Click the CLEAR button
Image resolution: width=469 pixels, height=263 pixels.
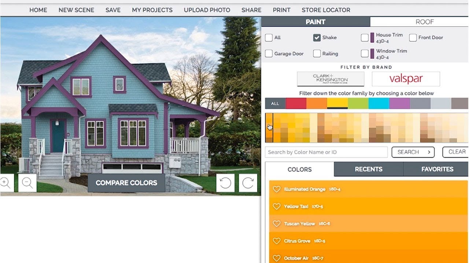tap(456, 152)
